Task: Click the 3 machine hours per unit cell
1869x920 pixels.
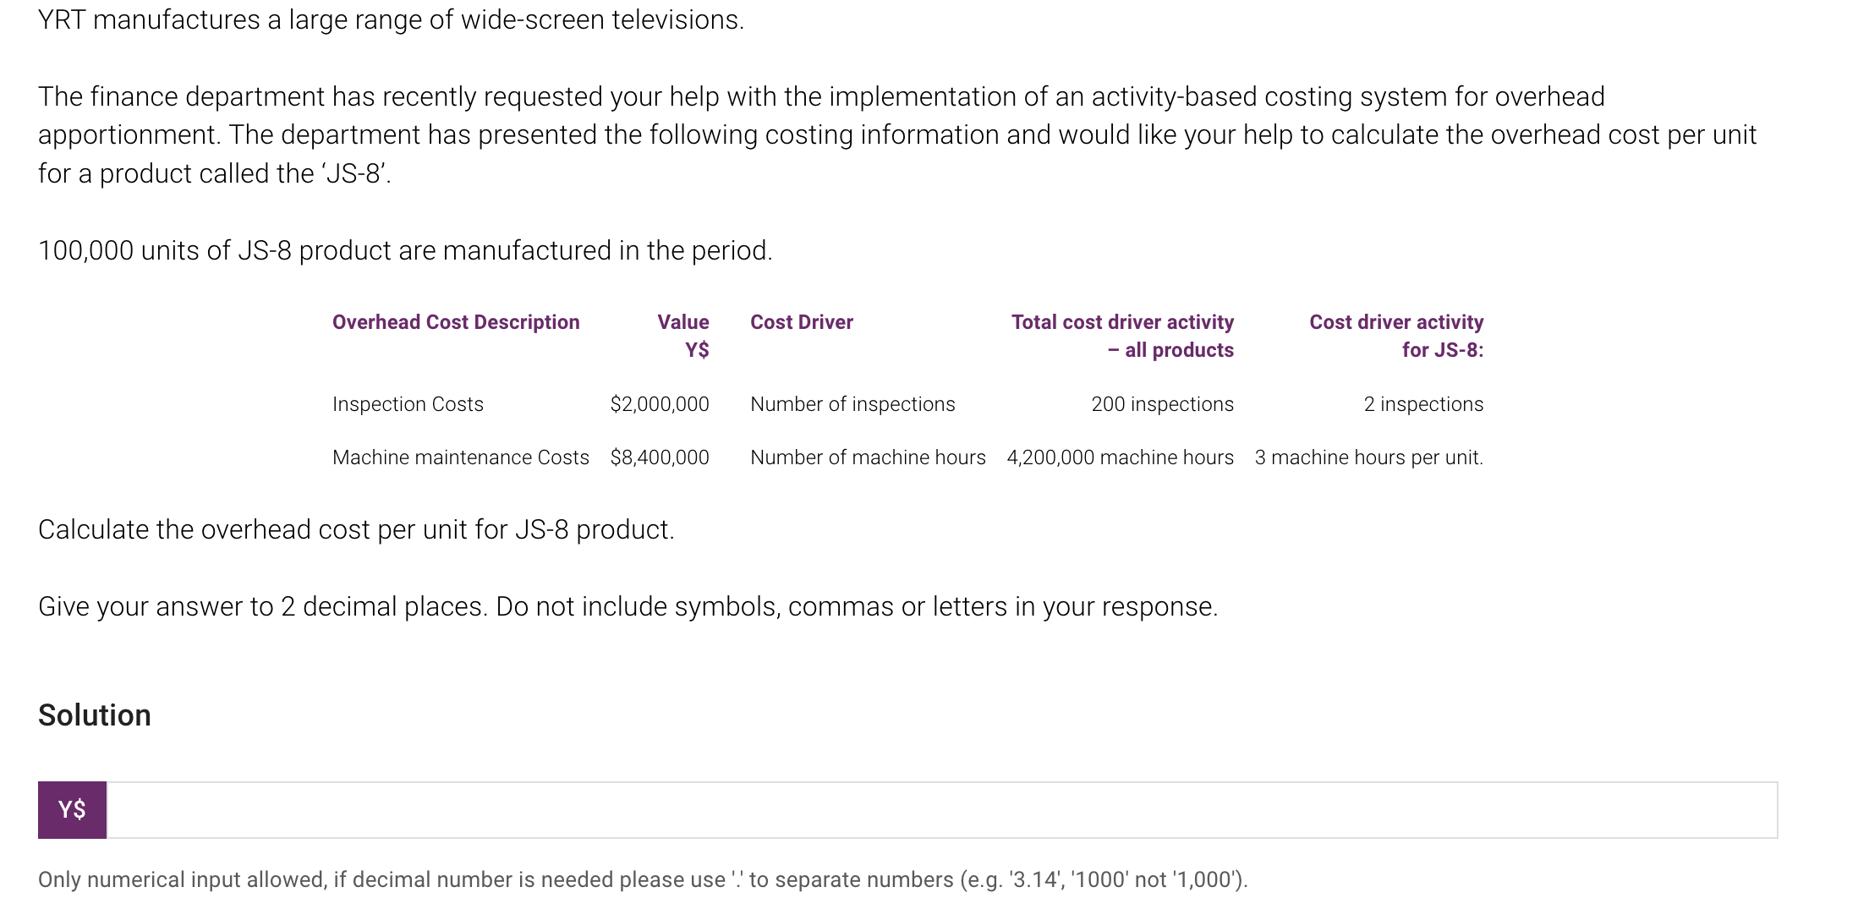Action: pos(1368,457)
